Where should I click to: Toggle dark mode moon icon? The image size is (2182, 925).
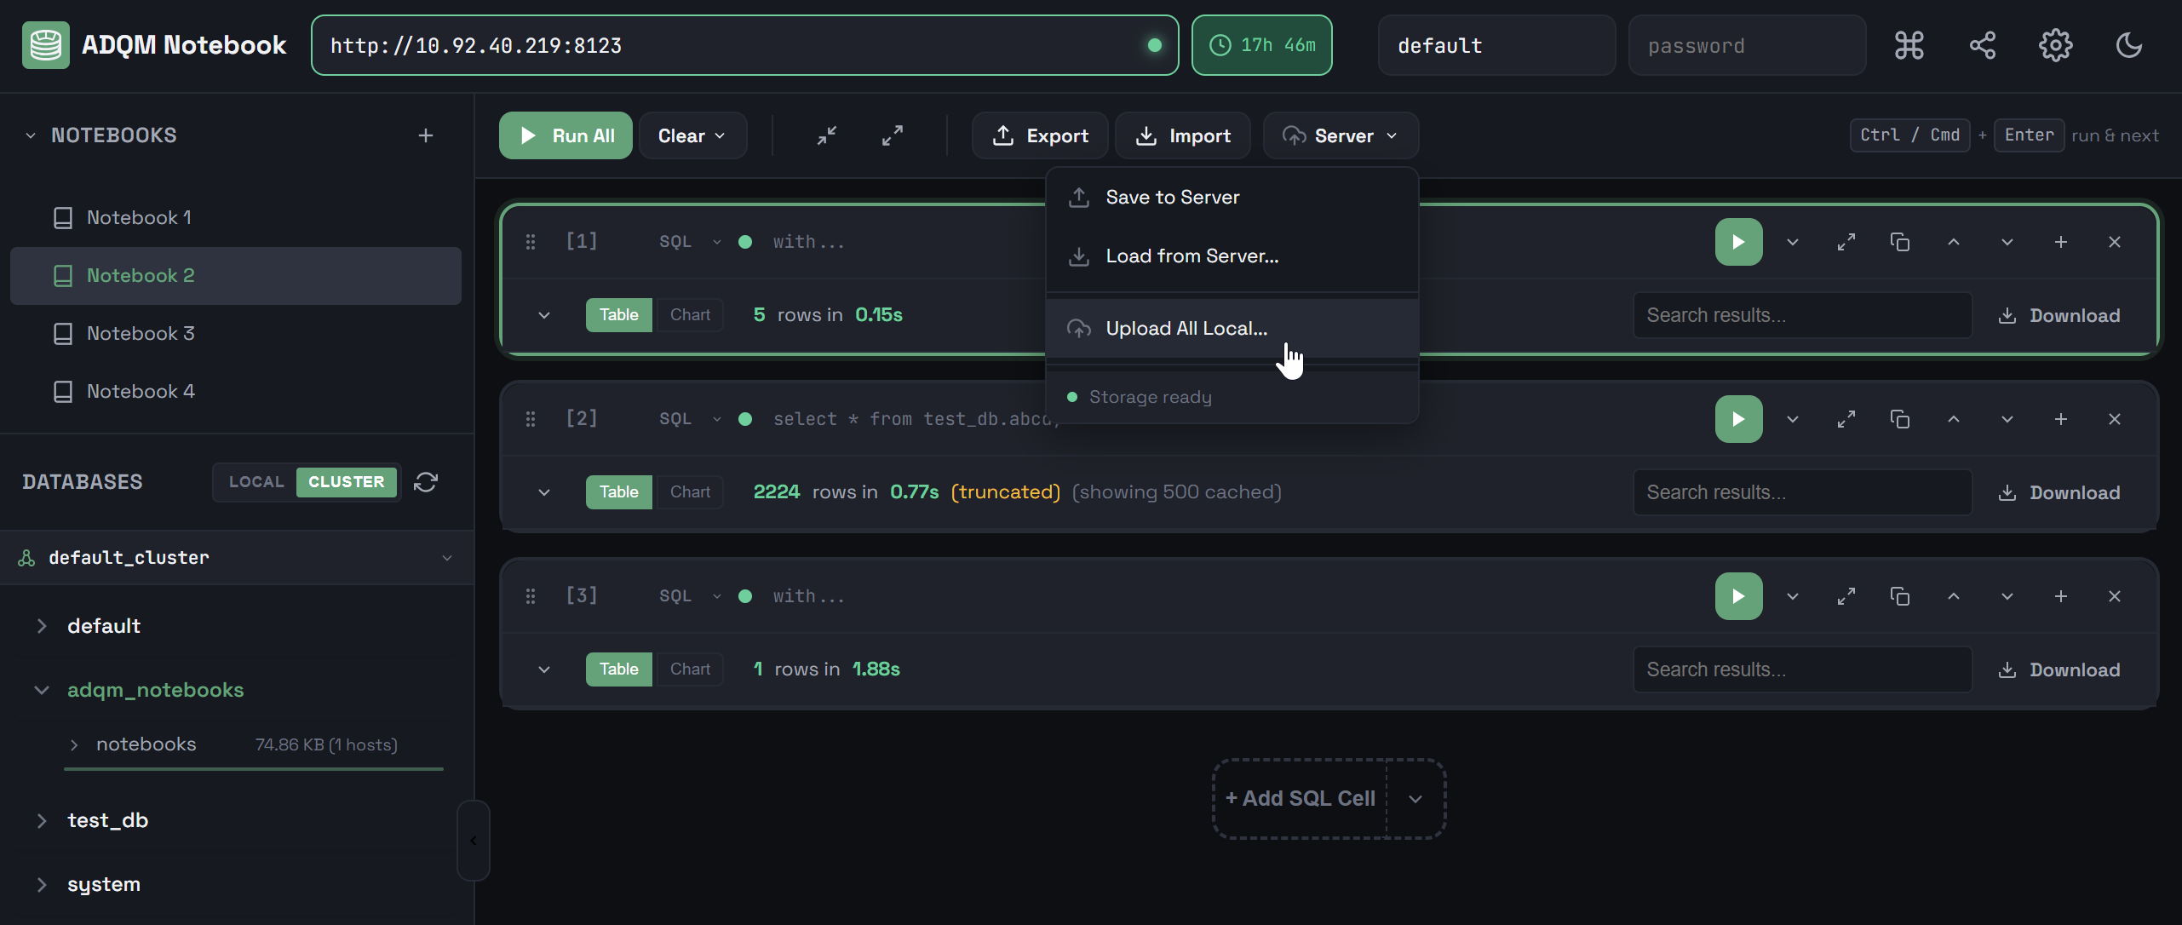2128,45
